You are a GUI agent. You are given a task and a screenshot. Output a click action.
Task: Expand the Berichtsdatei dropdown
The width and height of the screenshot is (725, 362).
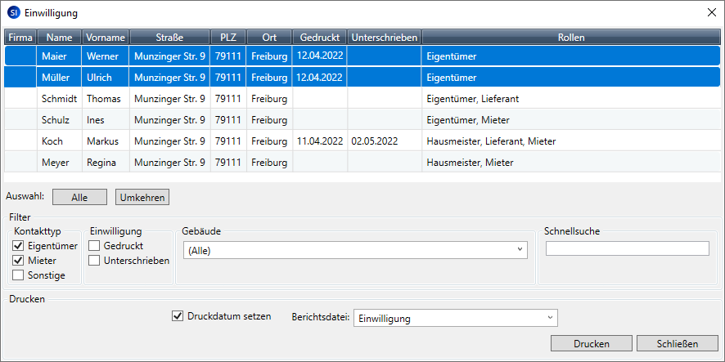[455, 318]
